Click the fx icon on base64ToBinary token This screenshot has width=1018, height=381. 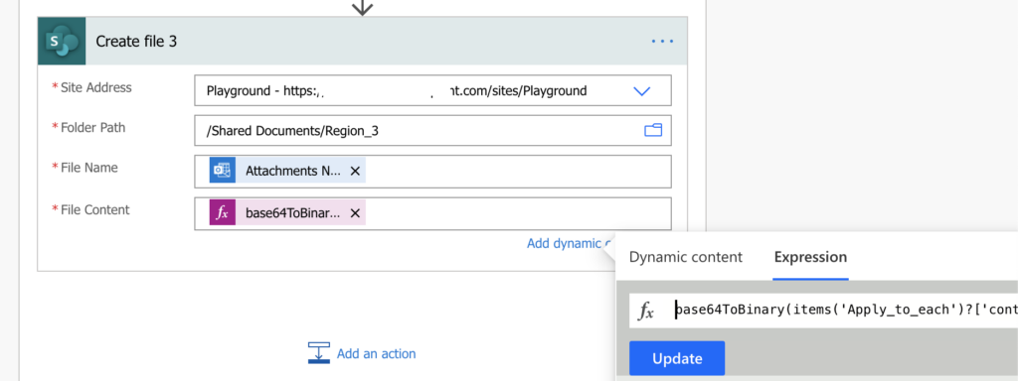[x=223, y=212]
